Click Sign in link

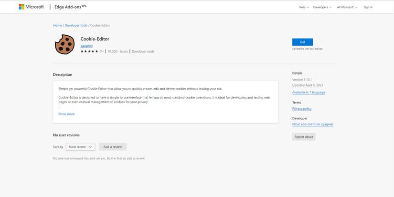click(368, 7)
